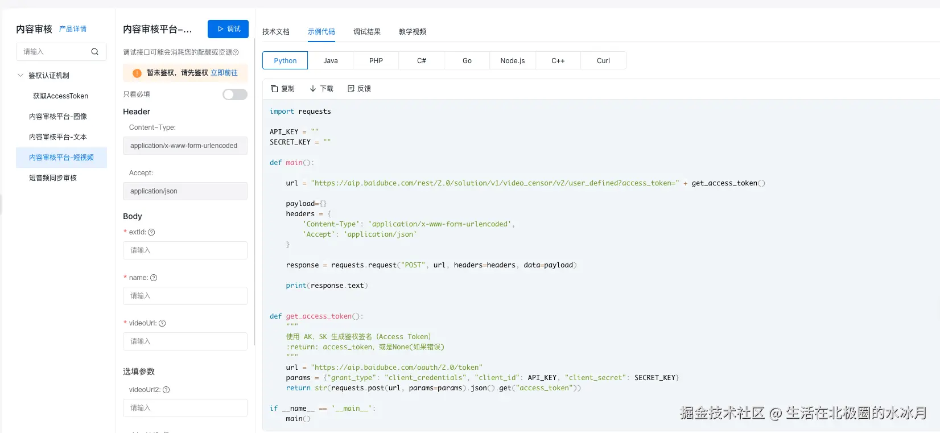
Task: Click the copy code icon
Action: coord(274,89)
